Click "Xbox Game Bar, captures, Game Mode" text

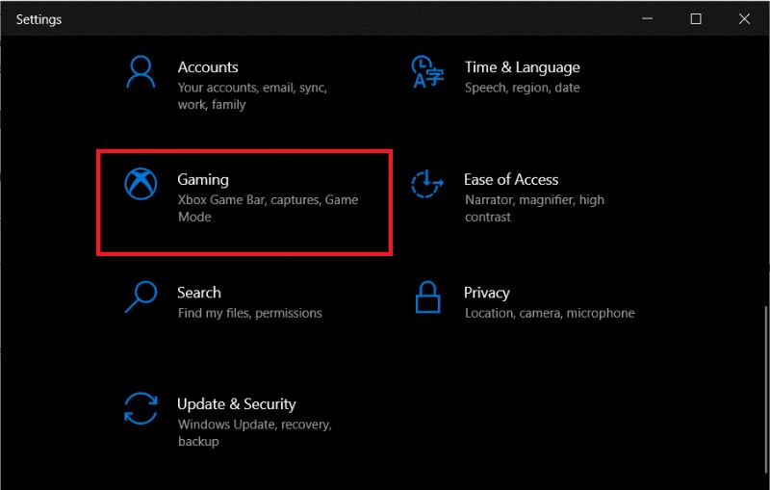pos(268,208)
